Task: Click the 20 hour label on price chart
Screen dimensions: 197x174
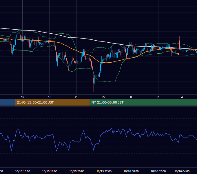Action: [x=77, y=97]
